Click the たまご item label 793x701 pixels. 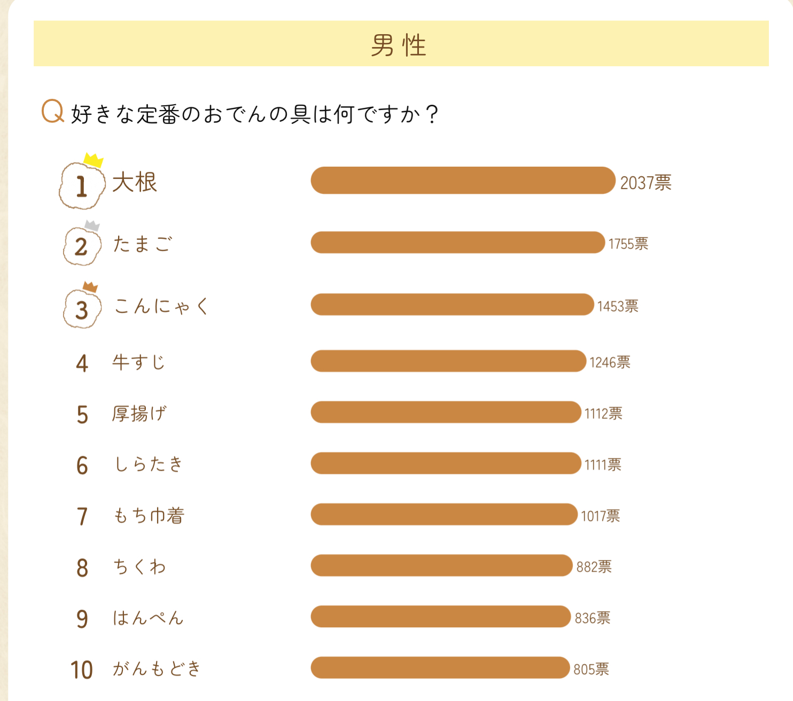pos(143,244)
